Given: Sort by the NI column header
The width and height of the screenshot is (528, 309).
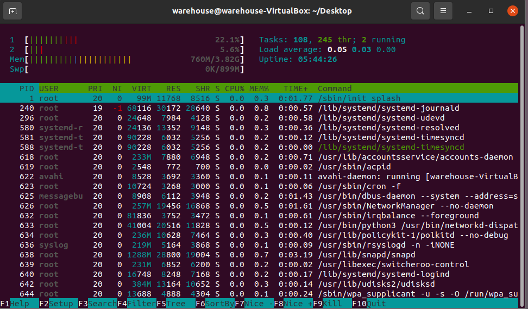Looking at the screenshot, I should (117, 89).
